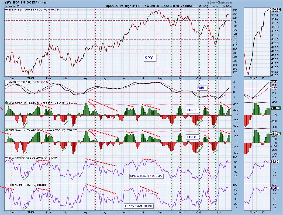Click the 400 price axis label
The image size is (283, 215).
(x=235, y=53)
